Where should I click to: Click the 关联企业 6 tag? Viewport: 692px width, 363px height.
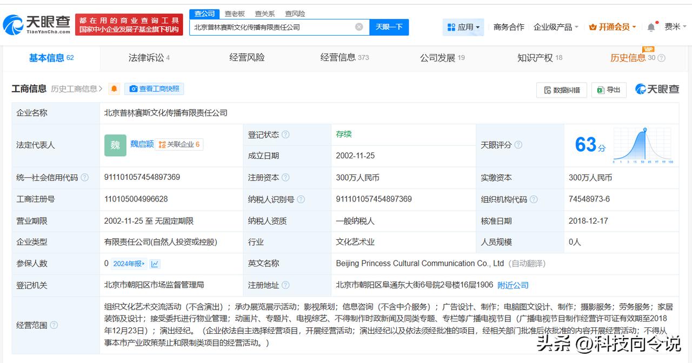click(179, 145)
